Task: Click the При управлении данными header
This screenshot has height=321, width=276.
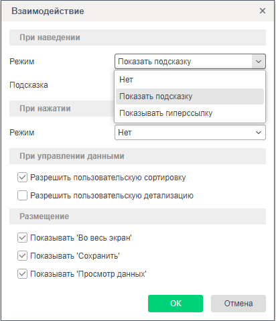Action: click(137, 156)
